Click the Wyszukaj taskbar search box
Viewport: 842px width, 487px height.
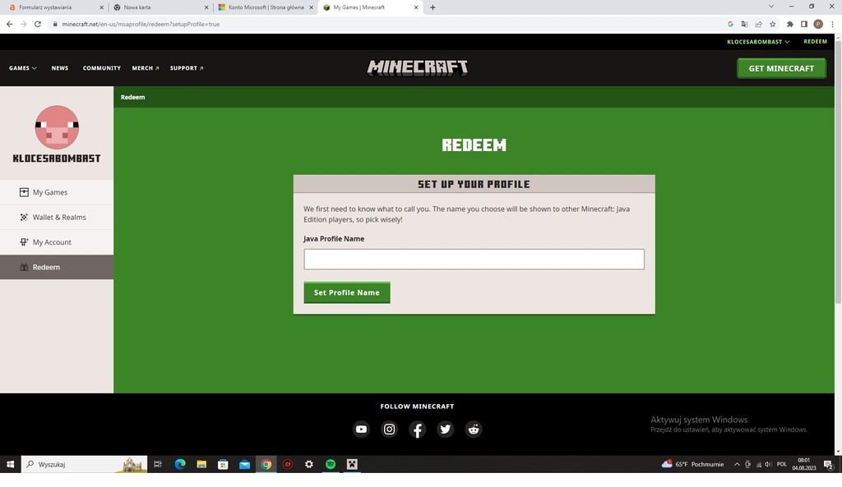[85, 464]
